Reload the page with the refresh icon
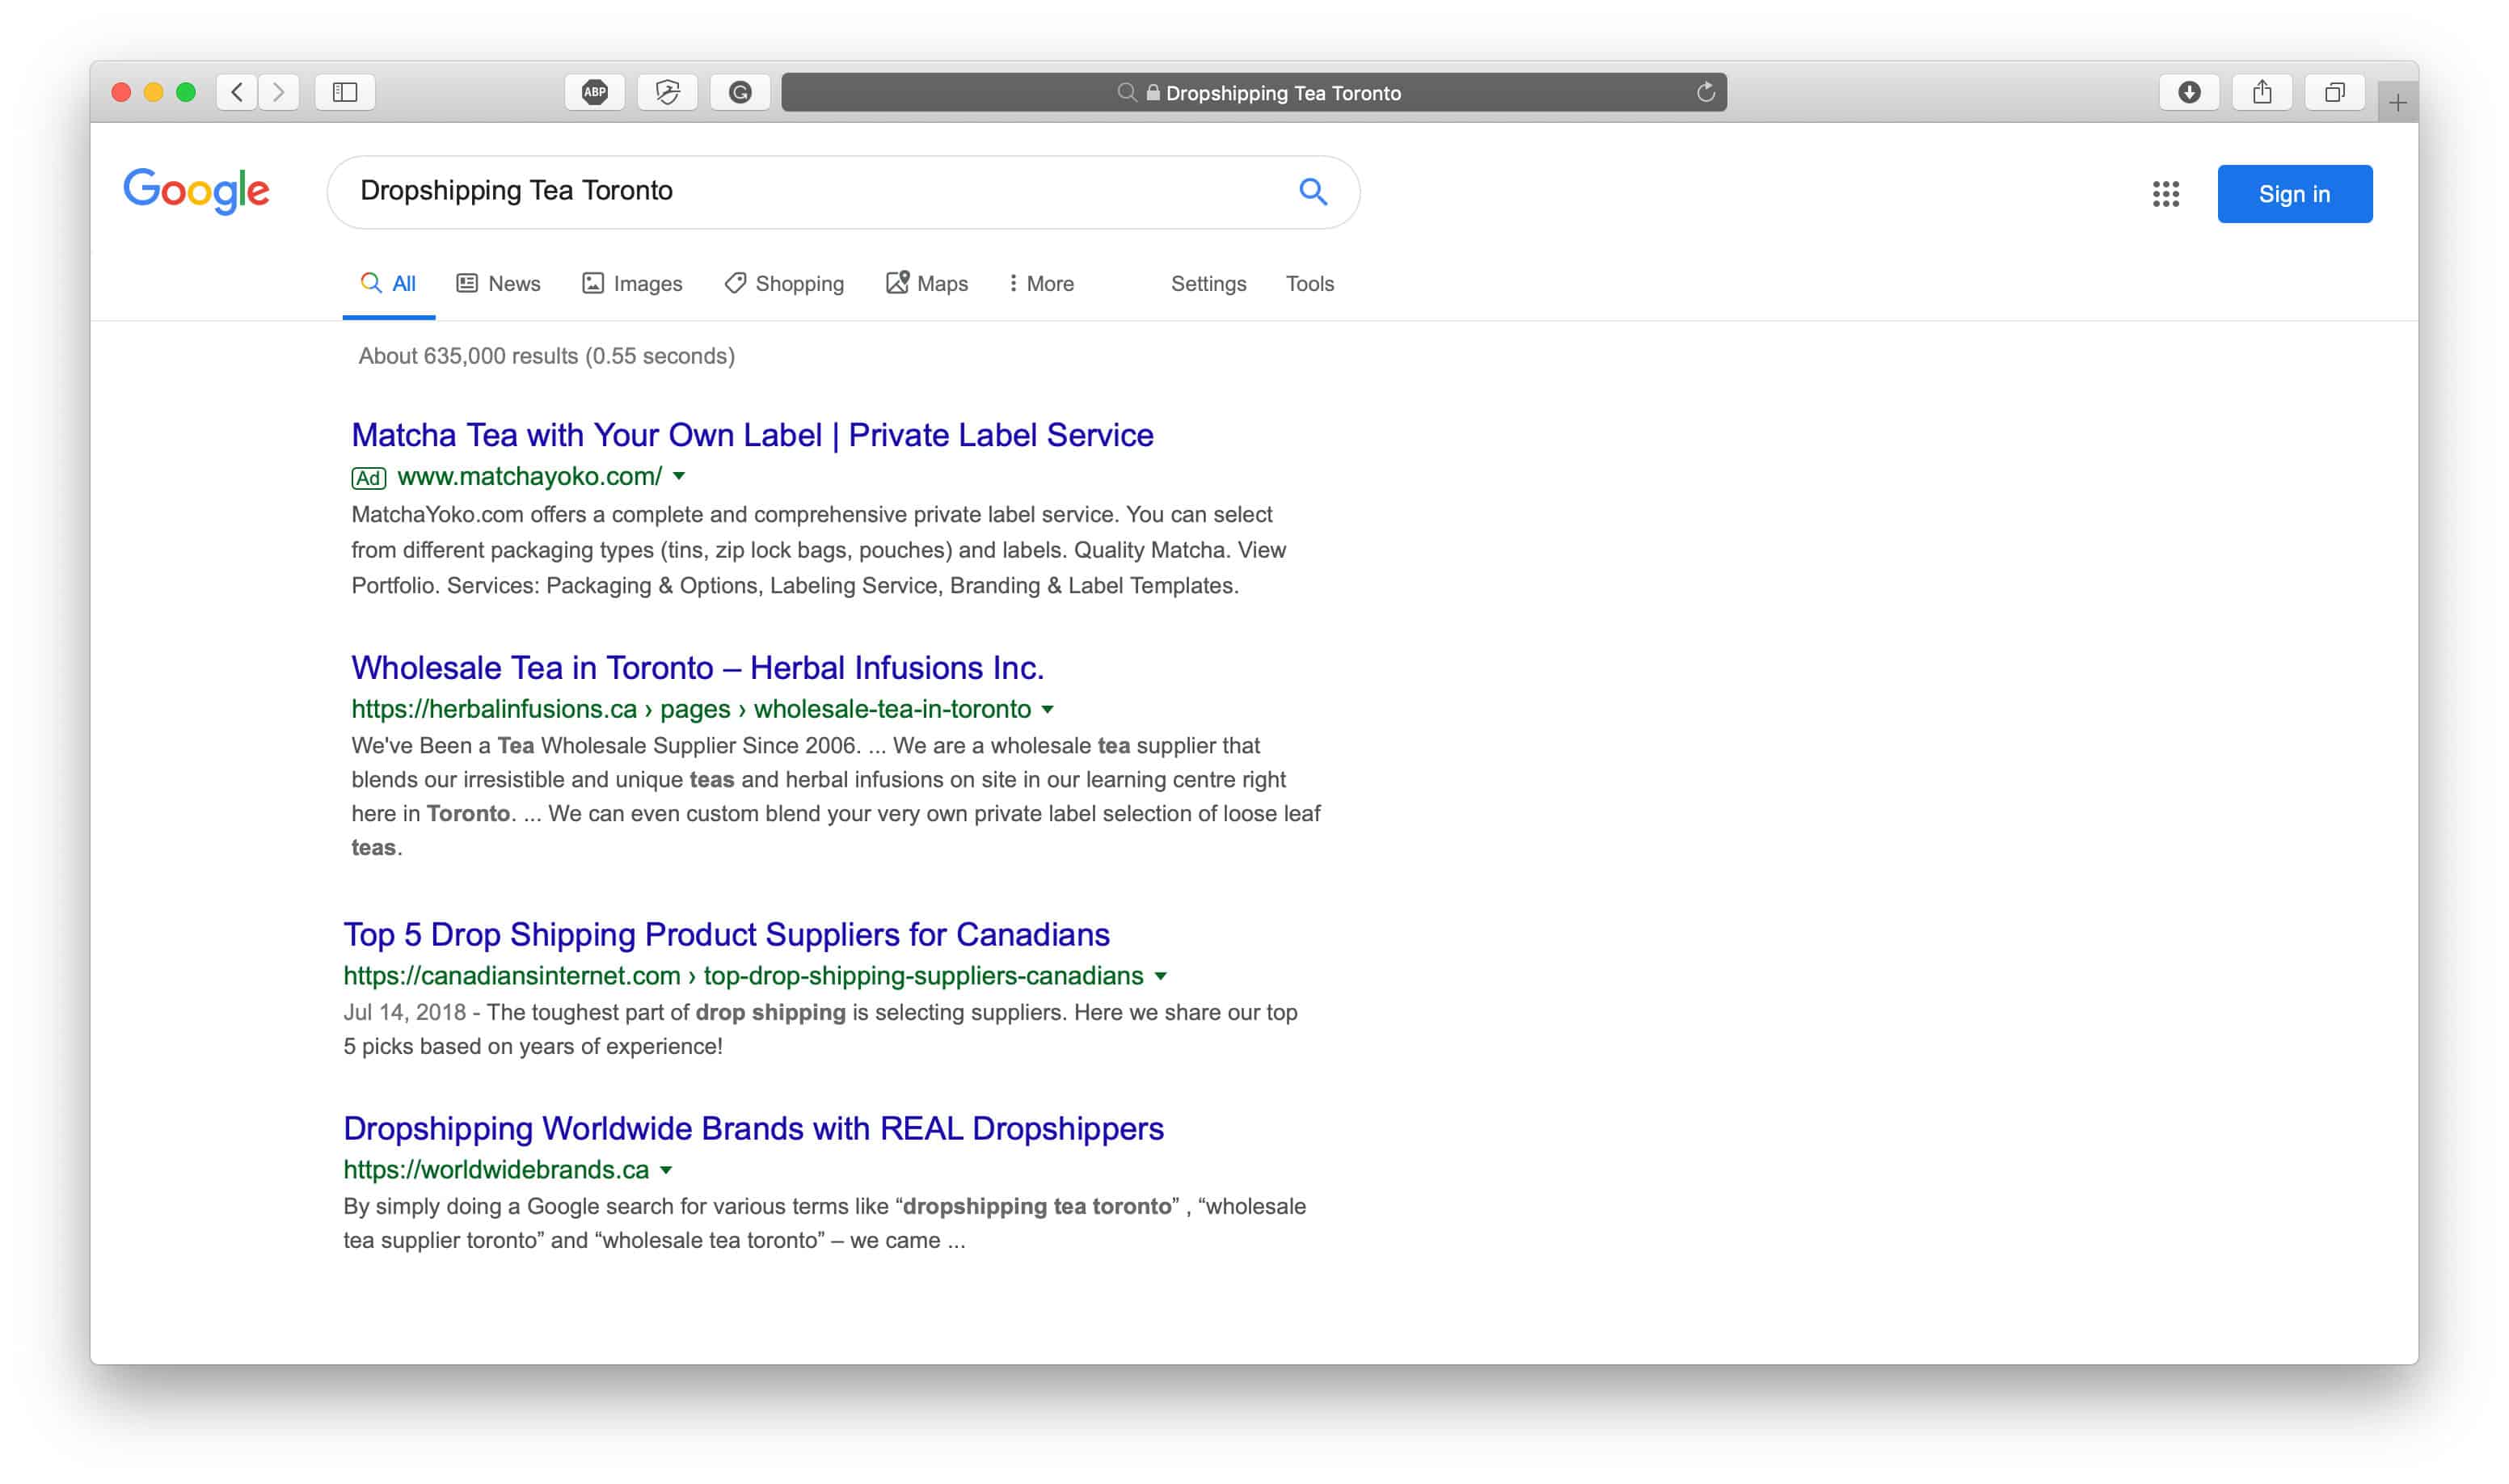 point(1705,92)
